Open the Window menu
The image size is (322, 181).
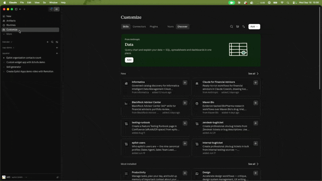click(54, 3)
